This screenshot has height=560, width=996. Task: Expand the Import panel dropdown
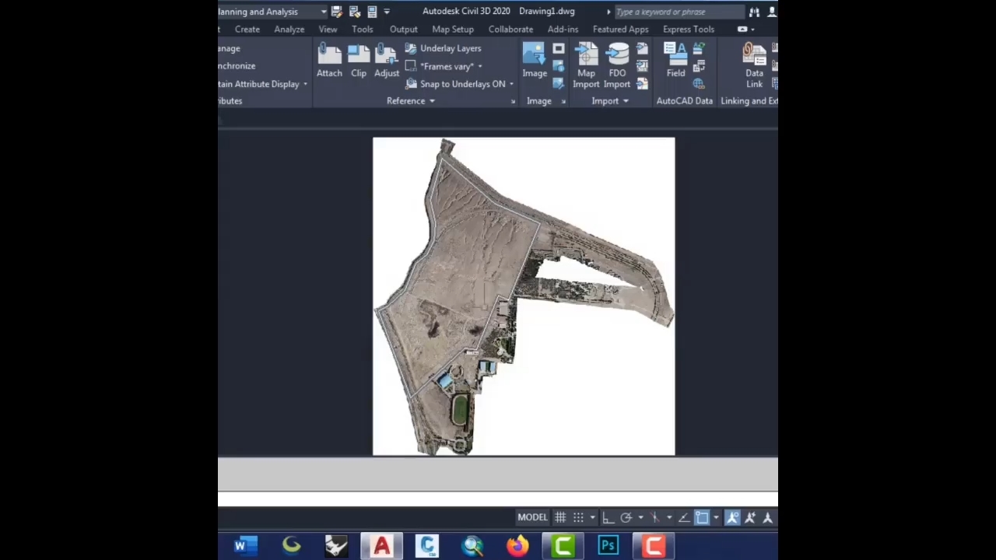tap(626, 101)
